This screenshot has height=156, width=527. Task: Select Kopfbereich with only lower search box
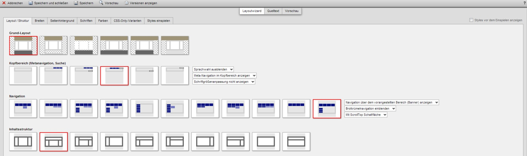pos(144,75)
